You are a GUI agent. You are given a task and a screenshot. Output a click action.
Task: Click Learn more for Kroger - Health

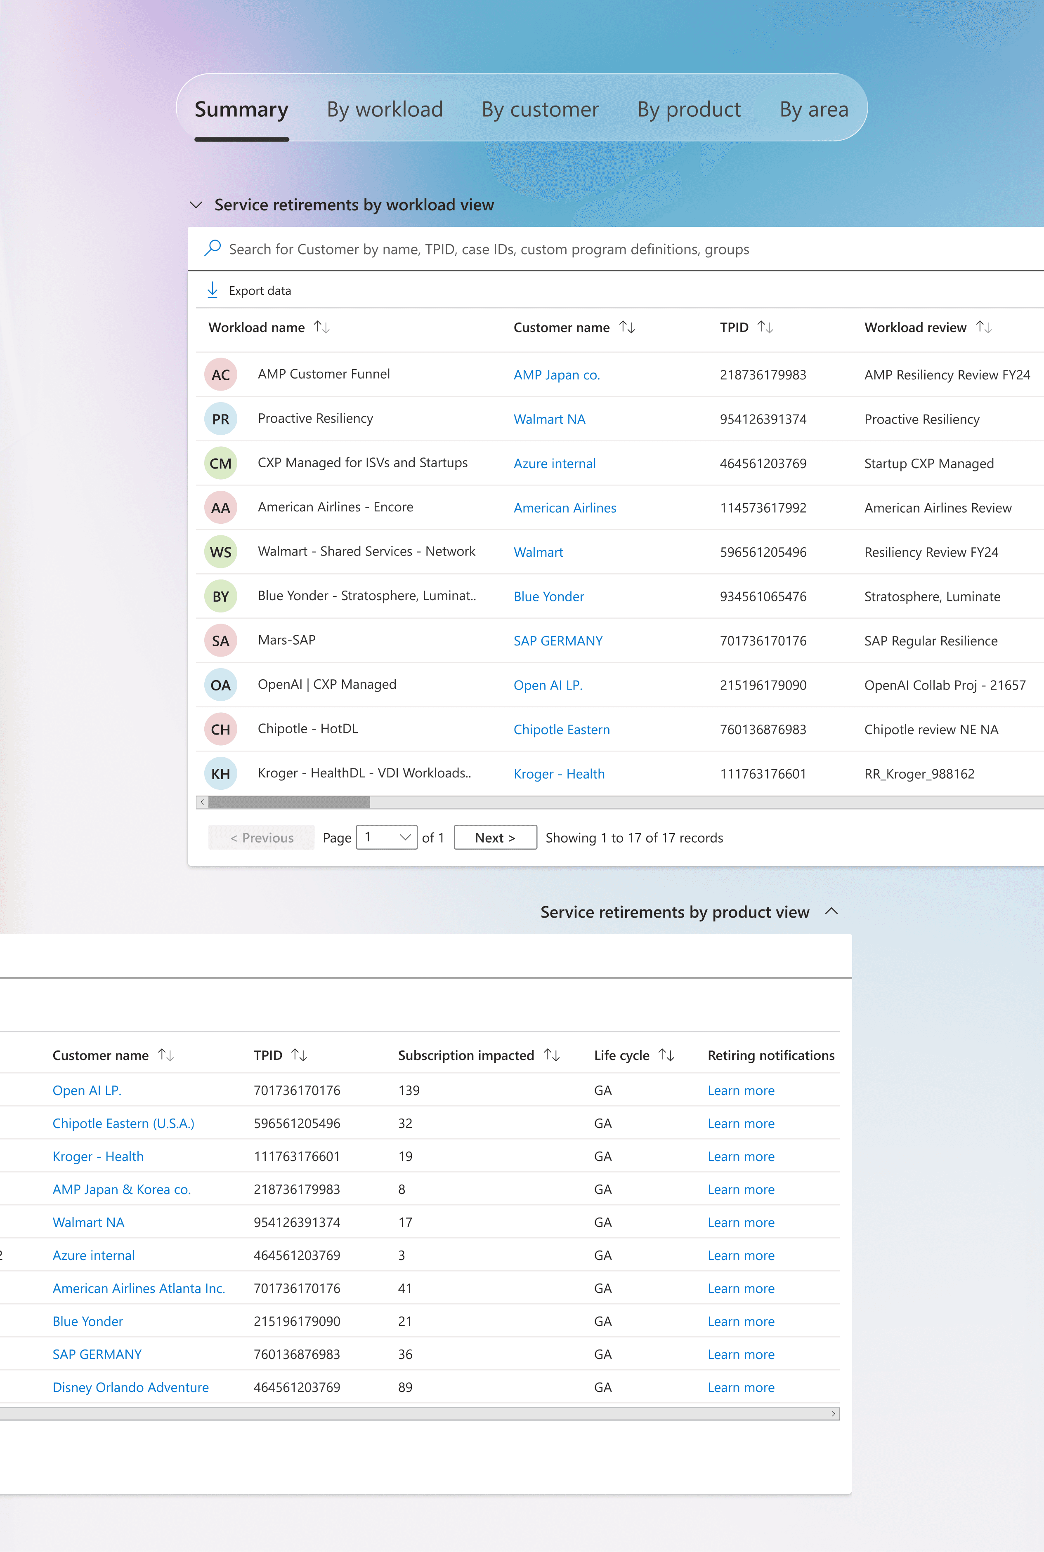point(740,1156)
